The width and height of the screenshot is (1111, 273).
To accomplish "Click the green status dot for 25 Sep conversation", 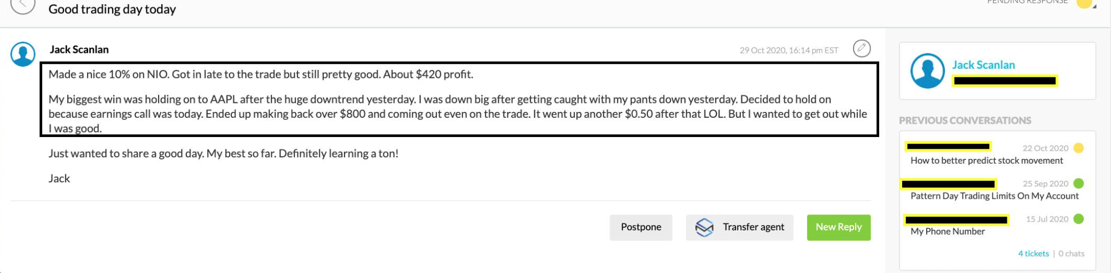I will click(x=1078, y=183).
